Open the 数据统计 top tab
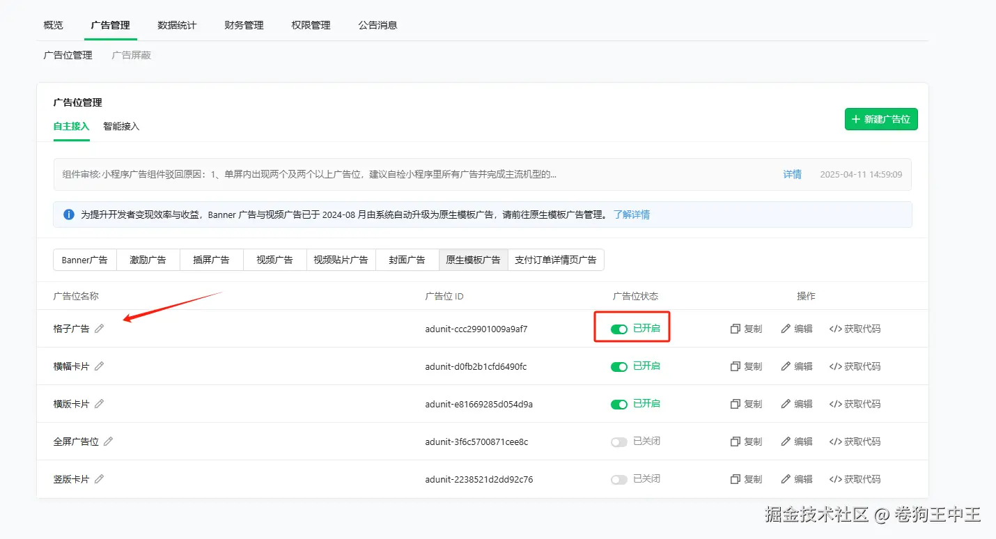 tap(177, 25)
